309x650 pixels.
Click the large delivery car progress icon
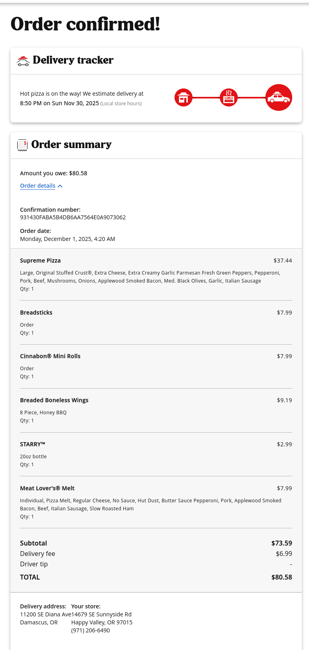click(279, 98)
